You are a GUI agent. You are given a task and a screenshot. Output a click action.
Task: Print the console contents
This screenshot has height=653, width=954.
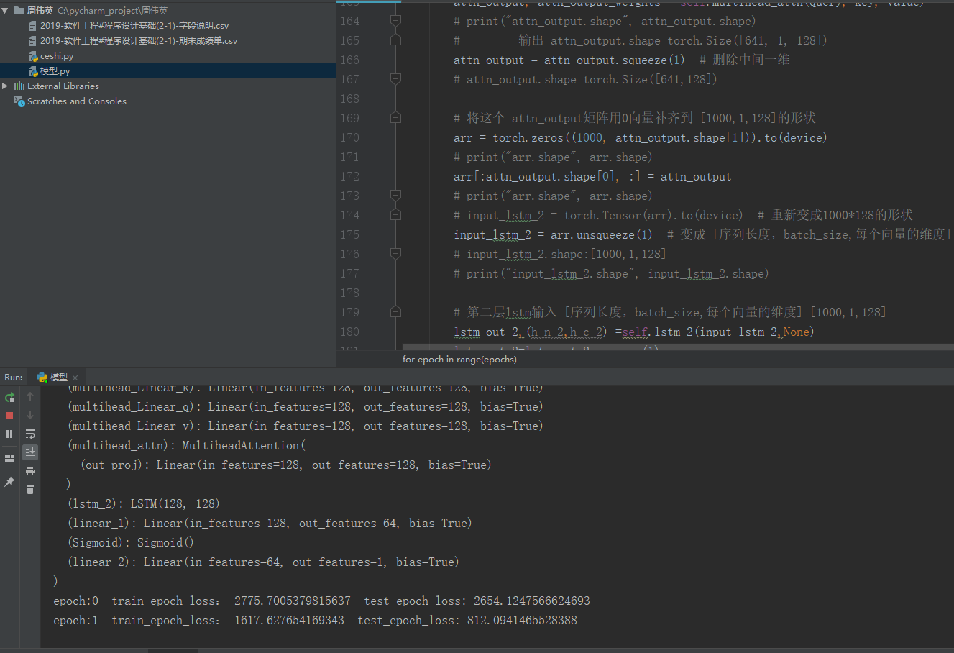[x=29, y=470]
